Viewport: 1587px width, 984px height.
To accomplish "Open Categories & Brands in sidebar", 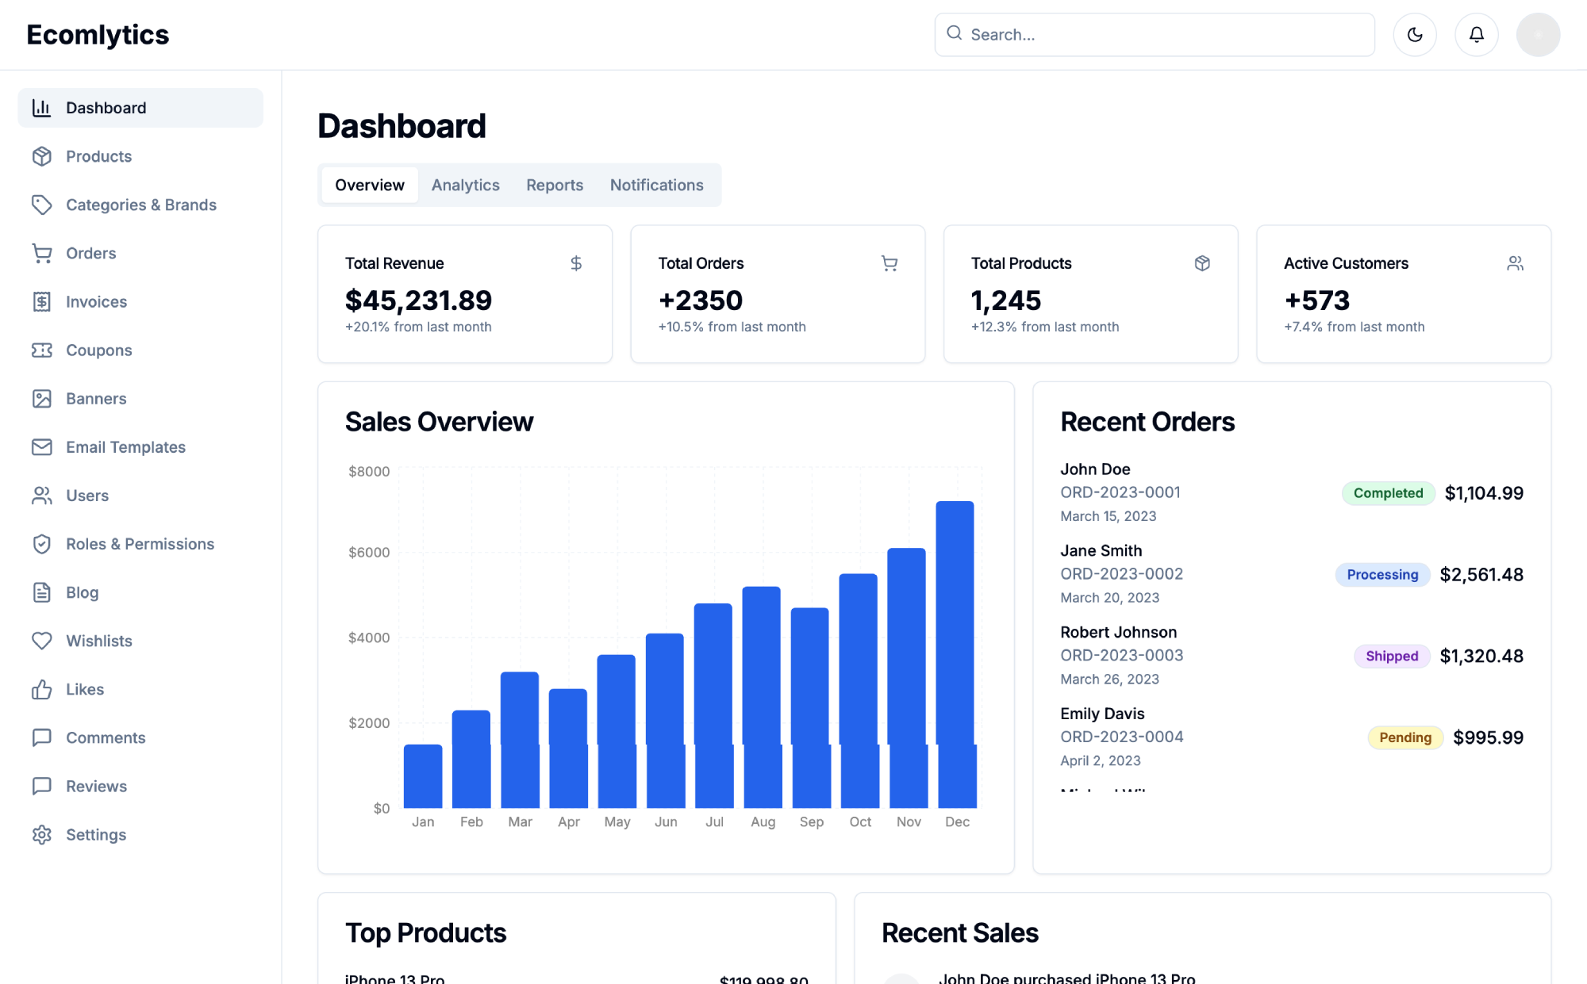I will click(140, 205).
